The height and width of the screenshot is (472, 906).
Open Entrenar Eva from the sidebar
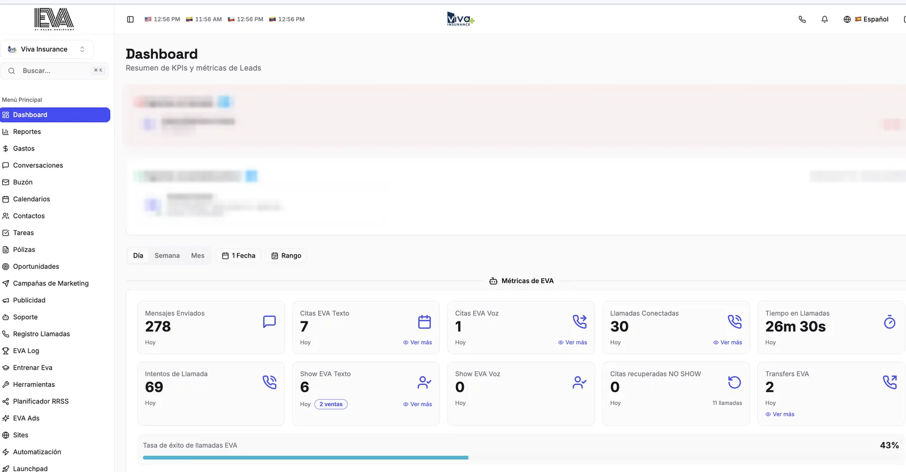coord(55,367)
